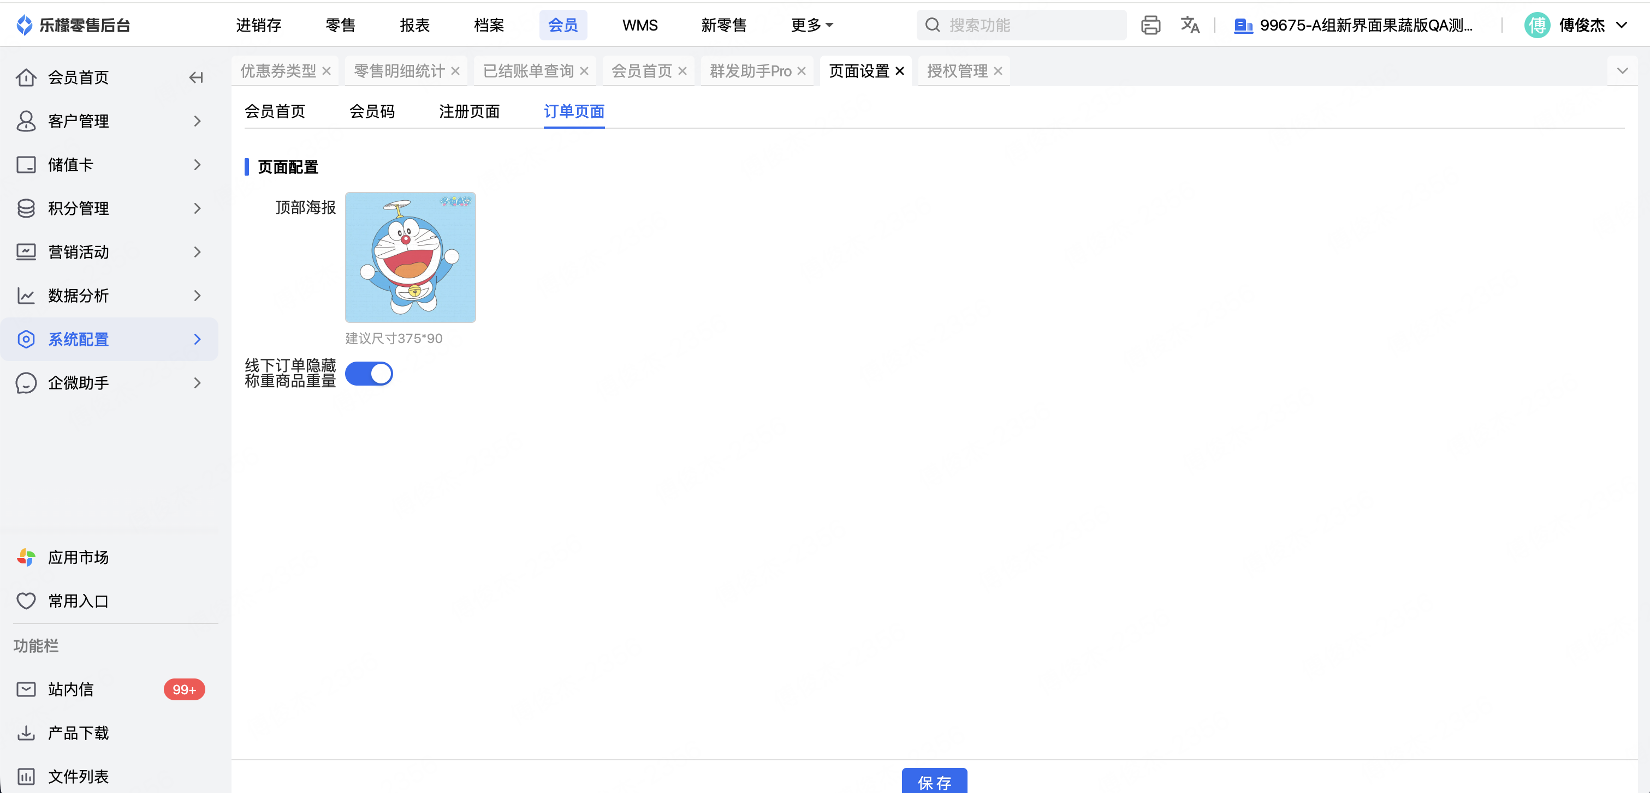Toggle 线下订单隐藏称重商品重量 switch
The width and height of the screenshot is (1650, 793).
[369, 373]
